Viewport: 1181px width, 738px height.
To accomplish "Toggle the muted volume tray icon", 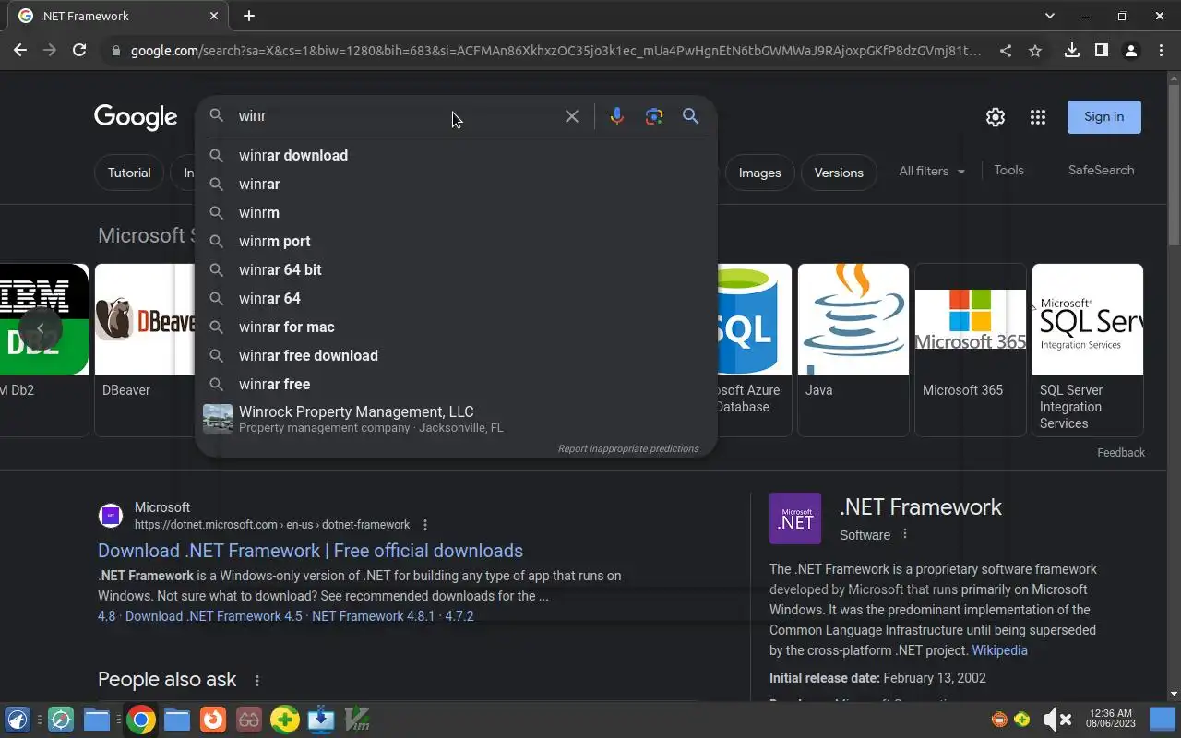I will 1056,720.
